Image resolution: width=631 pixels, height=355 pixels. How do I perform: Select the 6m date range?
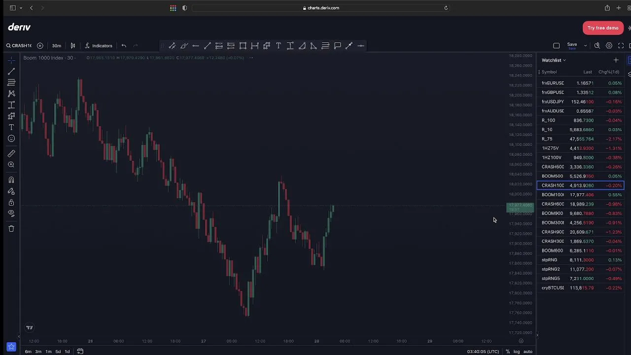[28, 352]
